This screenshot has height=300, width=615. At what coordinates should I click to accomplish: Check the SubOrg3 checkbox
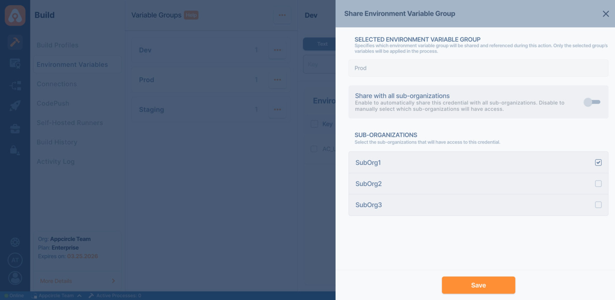click(598, 205)
